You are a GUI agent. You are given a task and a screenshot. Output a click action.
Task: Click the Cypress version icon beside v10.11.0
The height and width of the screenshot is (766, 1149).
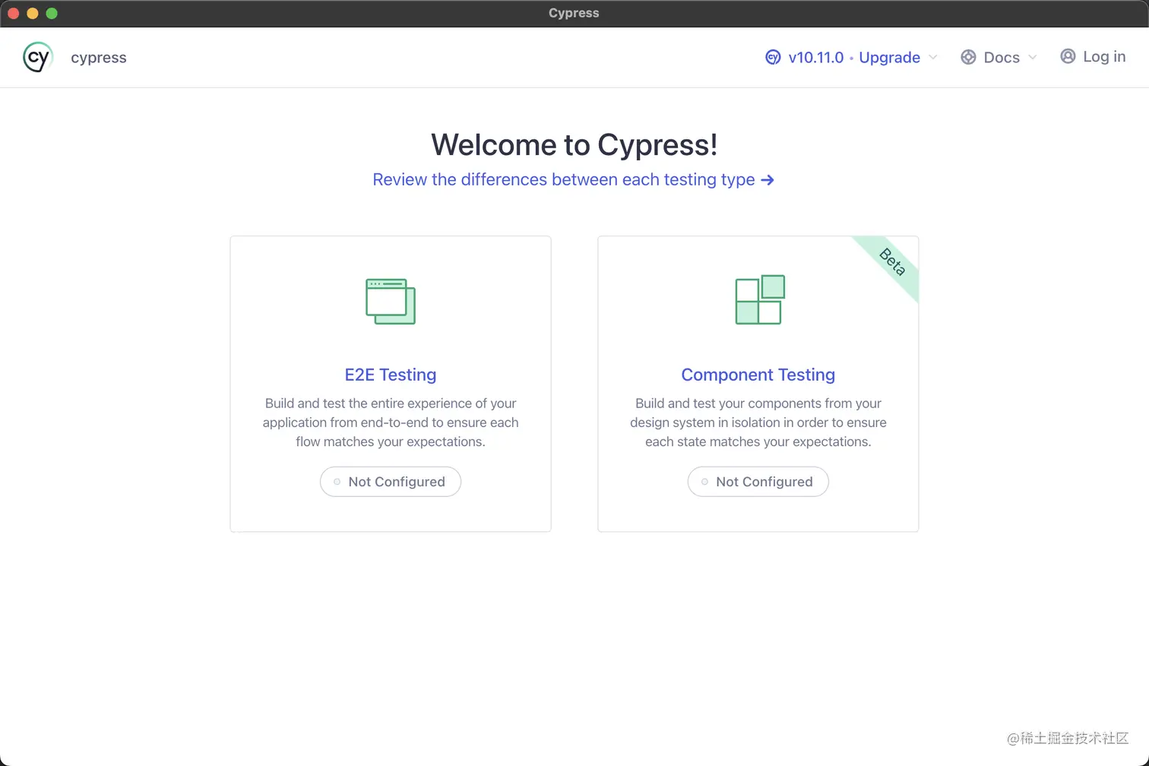pyautogui.click(x=773, y=58)
